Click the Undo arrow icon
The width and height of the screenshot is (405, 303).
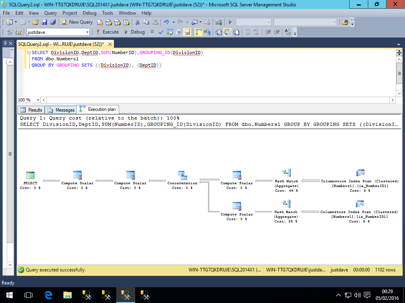coord(167,22)
